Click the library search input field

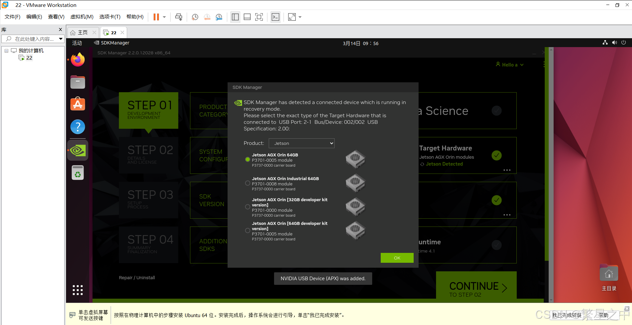coord(33,39)
